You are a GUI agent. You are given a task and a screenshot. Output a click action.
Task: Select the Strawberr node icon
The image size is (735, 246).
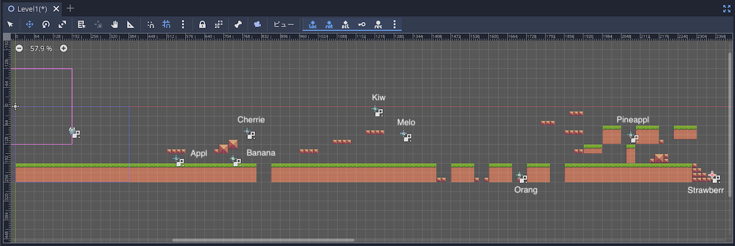[x=714, y=177]
